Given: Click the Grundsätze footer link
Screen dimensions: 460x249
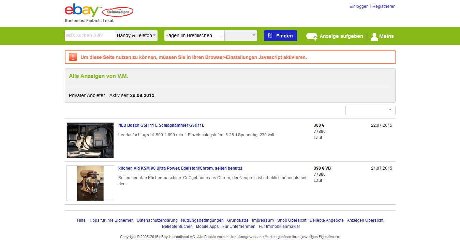Looking at the screenshot, I should 238,220.
